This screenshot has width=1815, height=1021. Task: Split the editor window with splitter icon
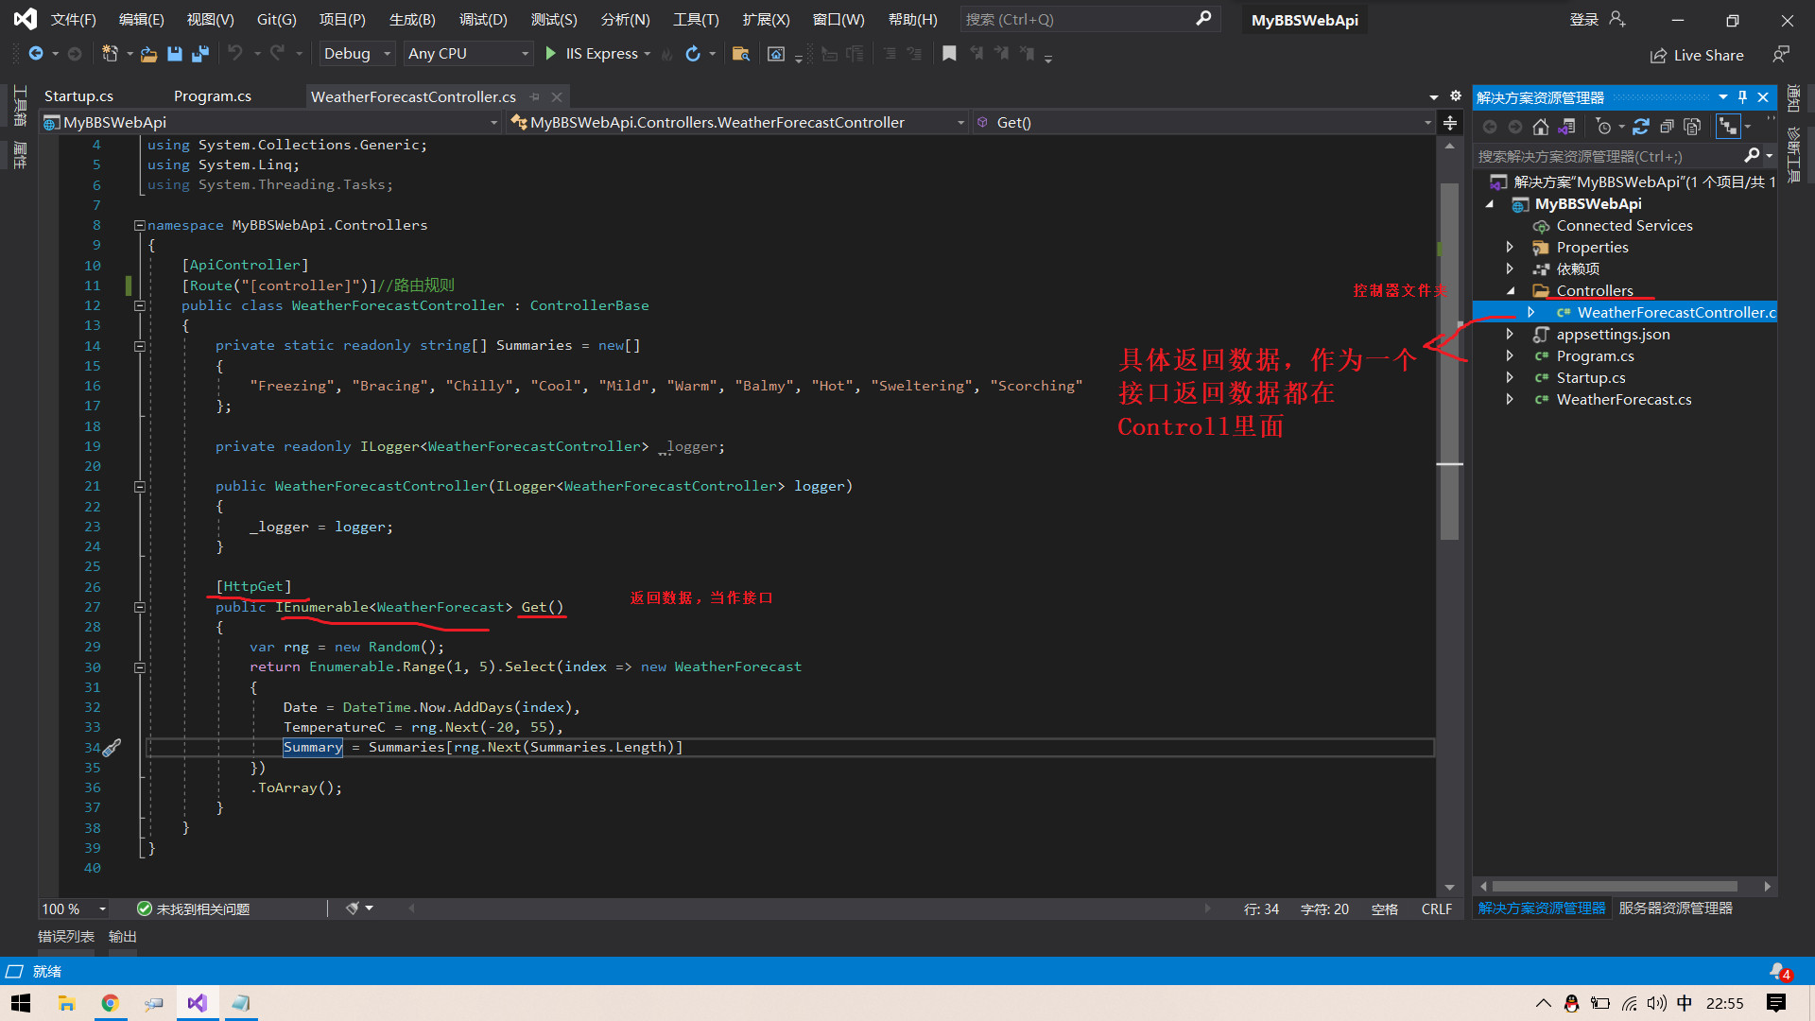pos(1449,123)
